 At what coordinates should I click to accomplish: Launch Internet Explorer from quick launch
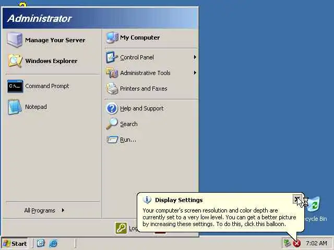(53, 243)
